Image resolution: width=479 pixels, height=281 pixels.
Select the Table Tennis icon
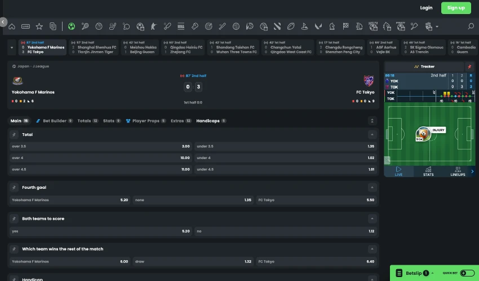click(126, 26)
